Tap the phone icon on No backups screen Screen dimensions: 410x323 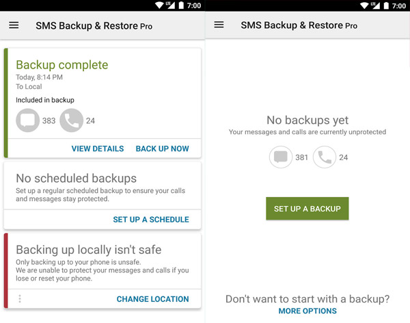(325, 157)
